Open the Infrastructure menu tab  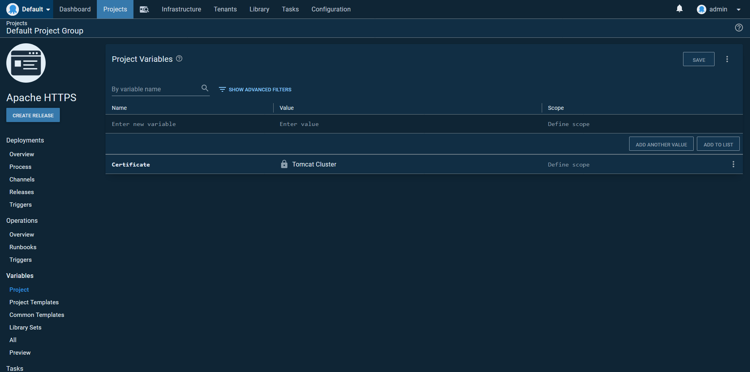point(181,9)
